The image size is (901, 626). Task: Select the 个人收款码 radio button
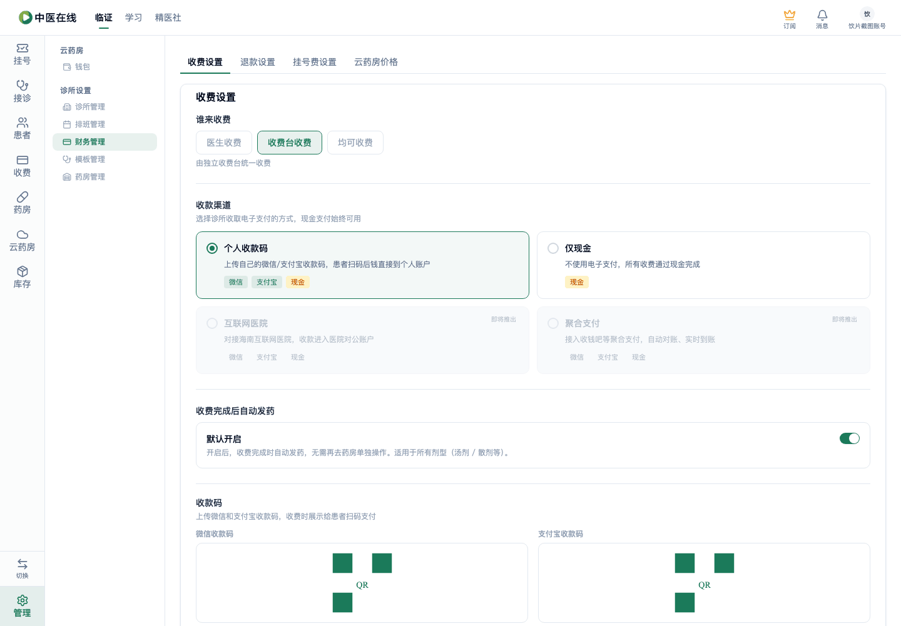point(212,248)
